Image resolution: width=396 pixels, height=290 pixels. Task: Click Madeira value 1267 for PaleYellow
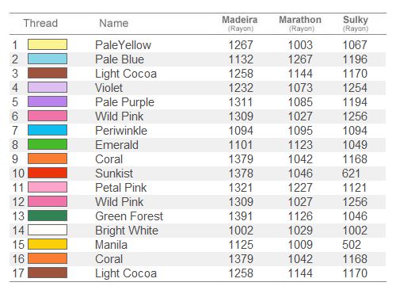click(241, 45)
